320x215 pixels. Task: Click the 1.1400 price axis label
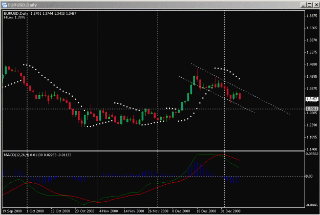pyautogui.click(x=312, y=149)
